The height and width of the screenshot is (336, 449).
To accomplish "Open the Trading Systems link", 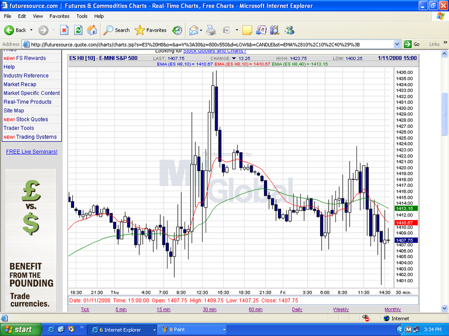I will [x=36, y=137].
